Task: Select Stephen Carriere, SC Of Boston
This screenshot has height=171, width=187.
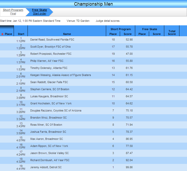Action: (x=50, y=89)
